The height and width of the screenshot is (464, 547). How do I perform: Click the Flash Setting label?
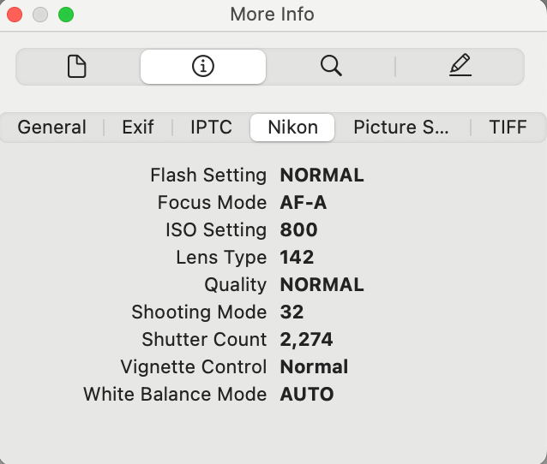tap(208, 175)
